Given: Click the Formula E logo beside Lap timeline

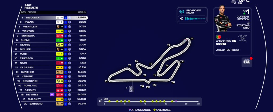Looking at the screenshot, I should coord(100,100).
